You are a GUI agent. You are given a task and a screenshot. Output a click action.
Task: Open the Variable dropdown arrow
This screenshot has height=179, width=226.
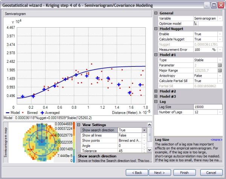pos(220,19)
